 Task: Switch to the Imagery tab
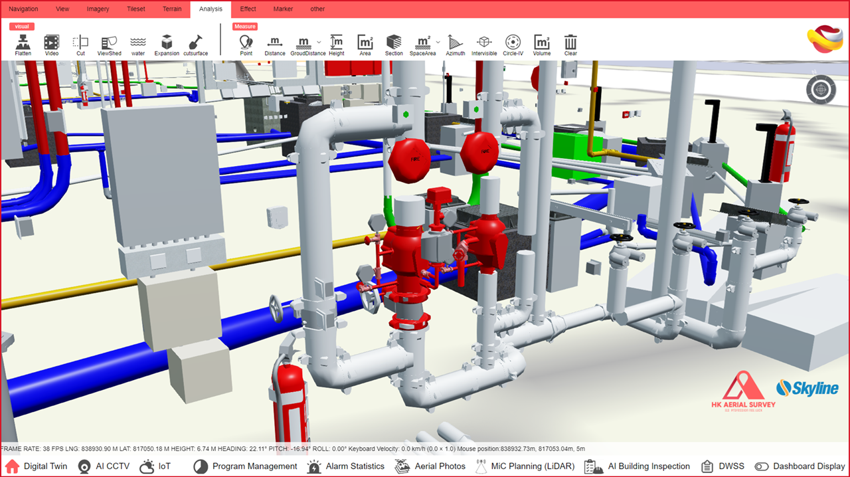point(98,9)
